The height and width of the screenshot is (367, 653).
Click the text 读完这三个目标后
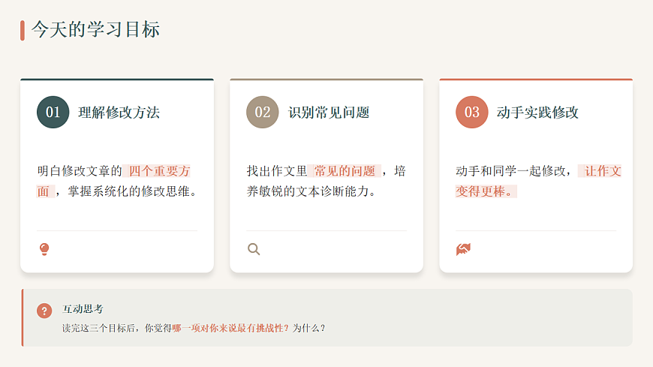pyautogui.click(x=98, y=328)
